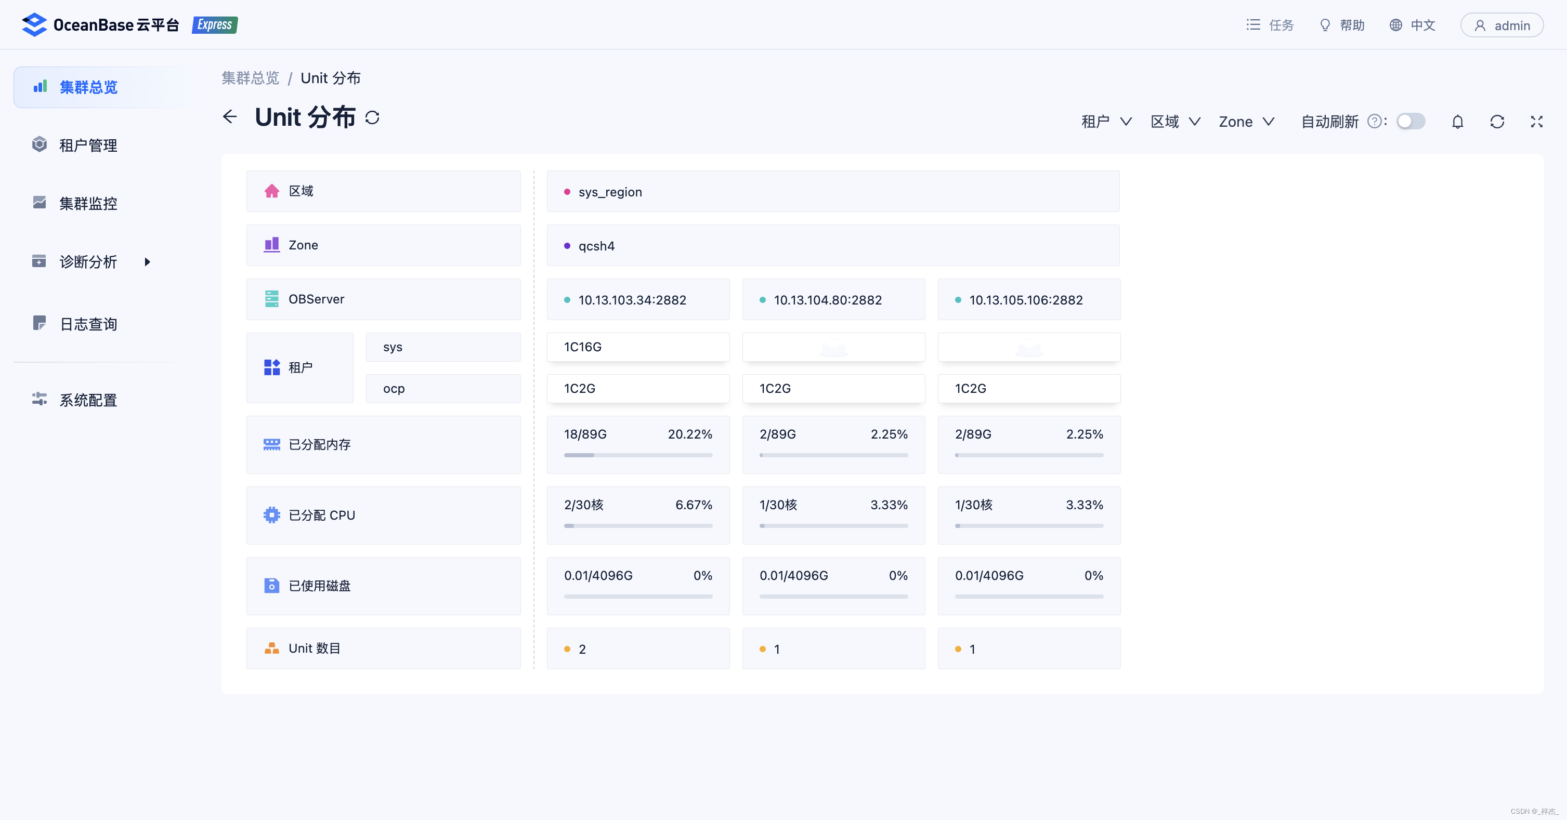The image size is (1567, 820).
Task: Click the admin user button
Action: pyautogui.click(x=1501, y=25)
